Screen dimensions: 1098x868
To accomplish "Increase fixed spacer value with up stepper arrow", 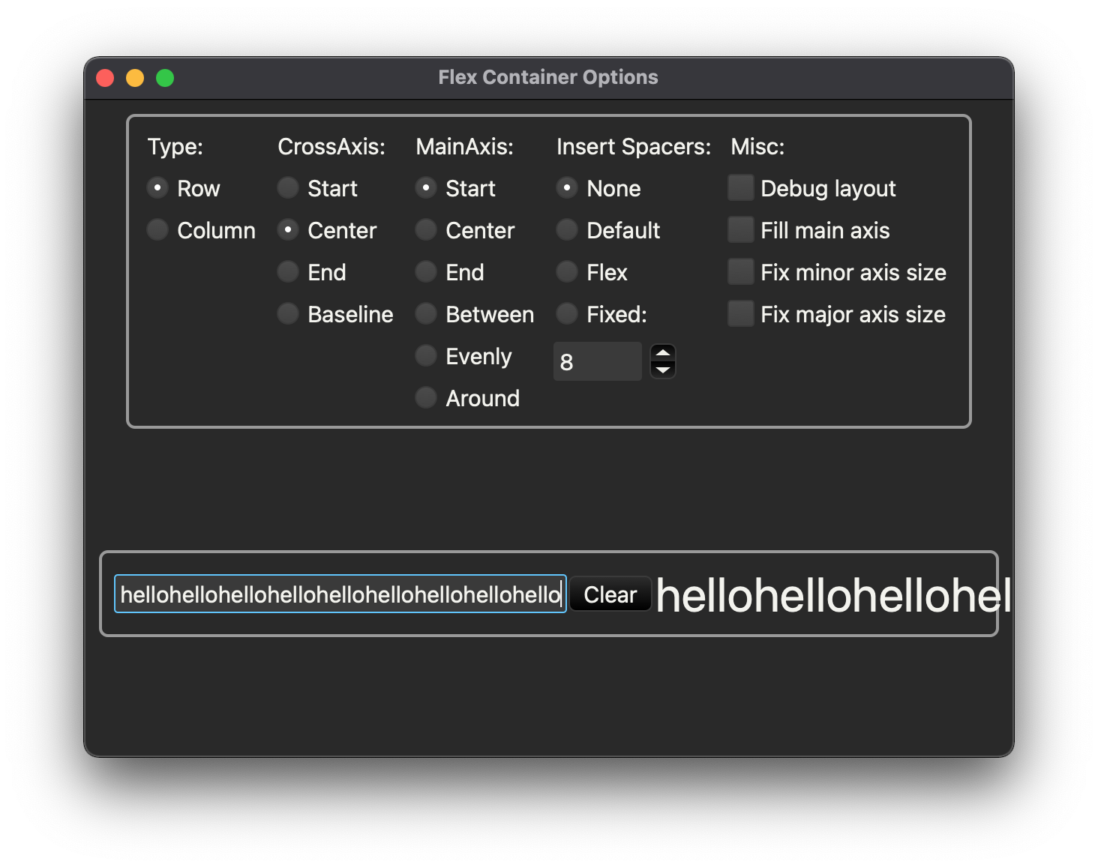I will coord(663,352).
